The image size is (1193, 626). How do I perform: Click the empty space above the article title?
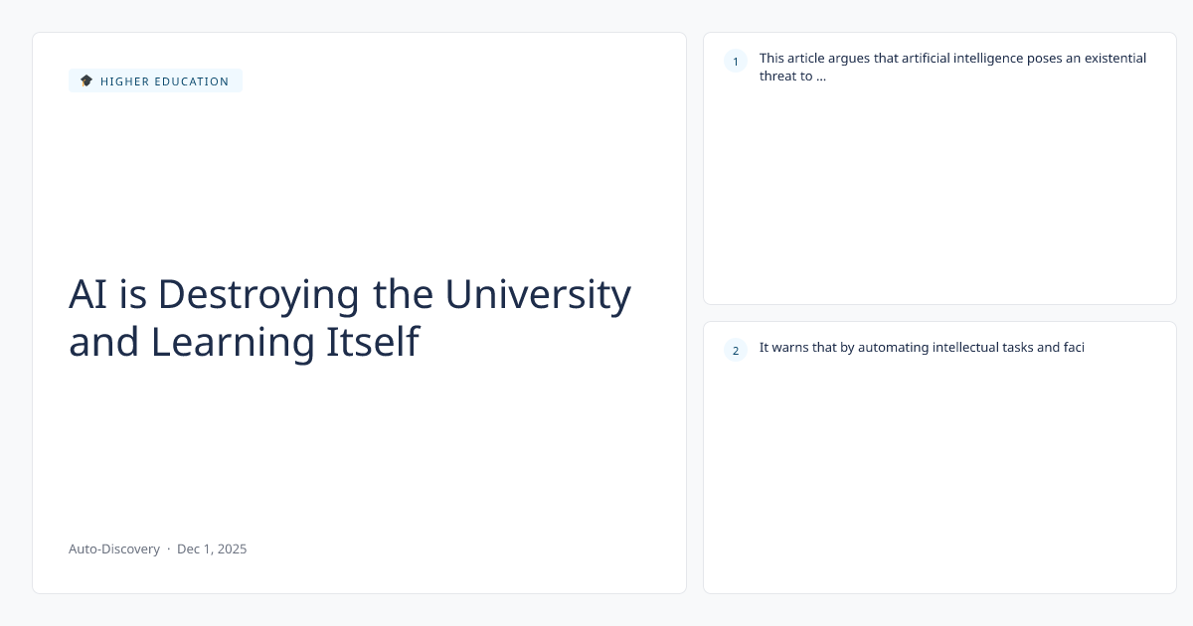[358, 179]
